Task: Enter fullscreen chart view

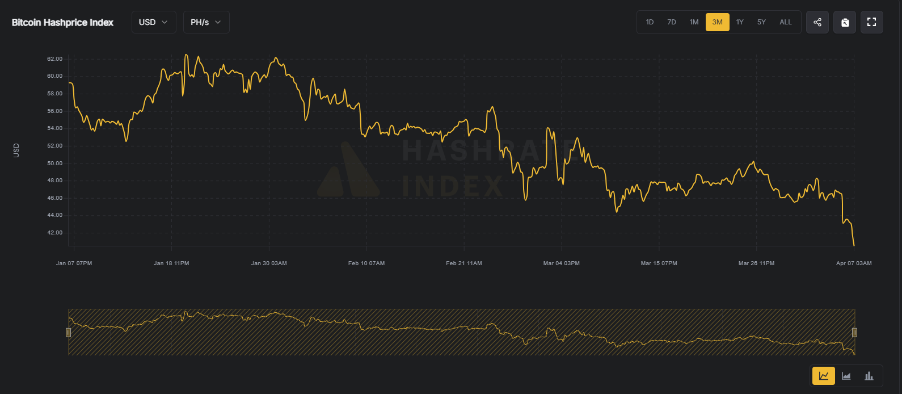Action: click(872, 22)
